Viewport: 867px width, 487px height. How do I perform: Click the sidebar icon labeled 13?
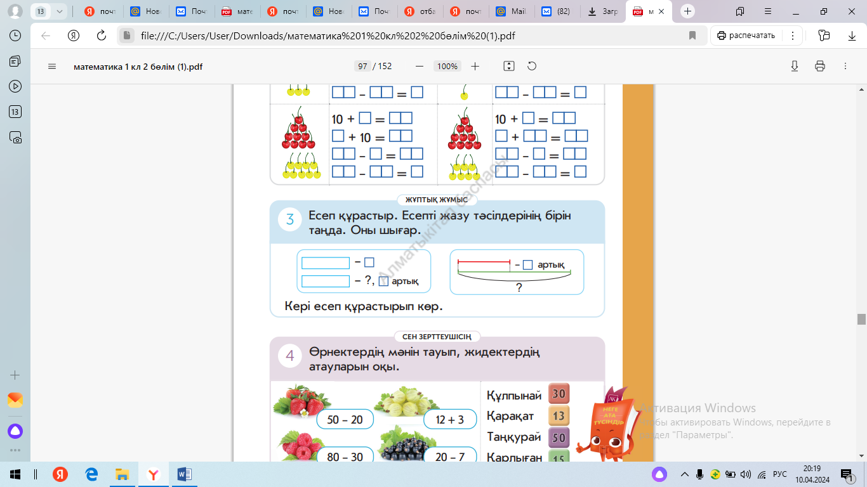tap(15, 112)
